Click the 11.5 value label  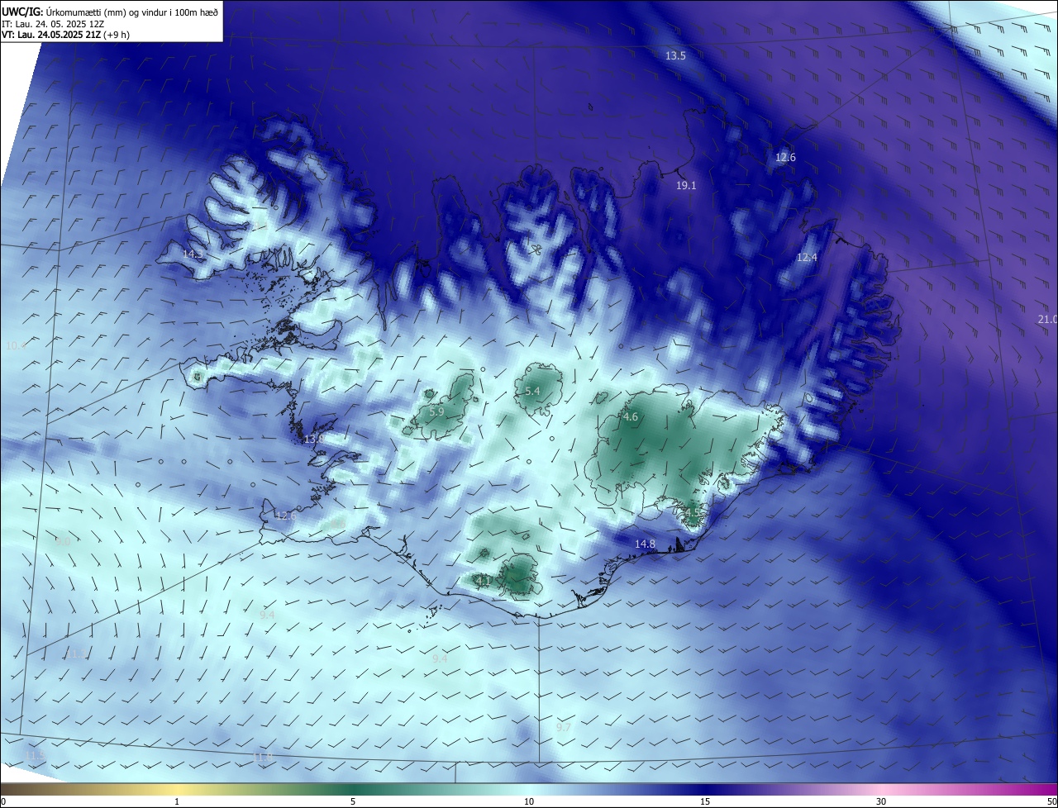click(36, 755)
